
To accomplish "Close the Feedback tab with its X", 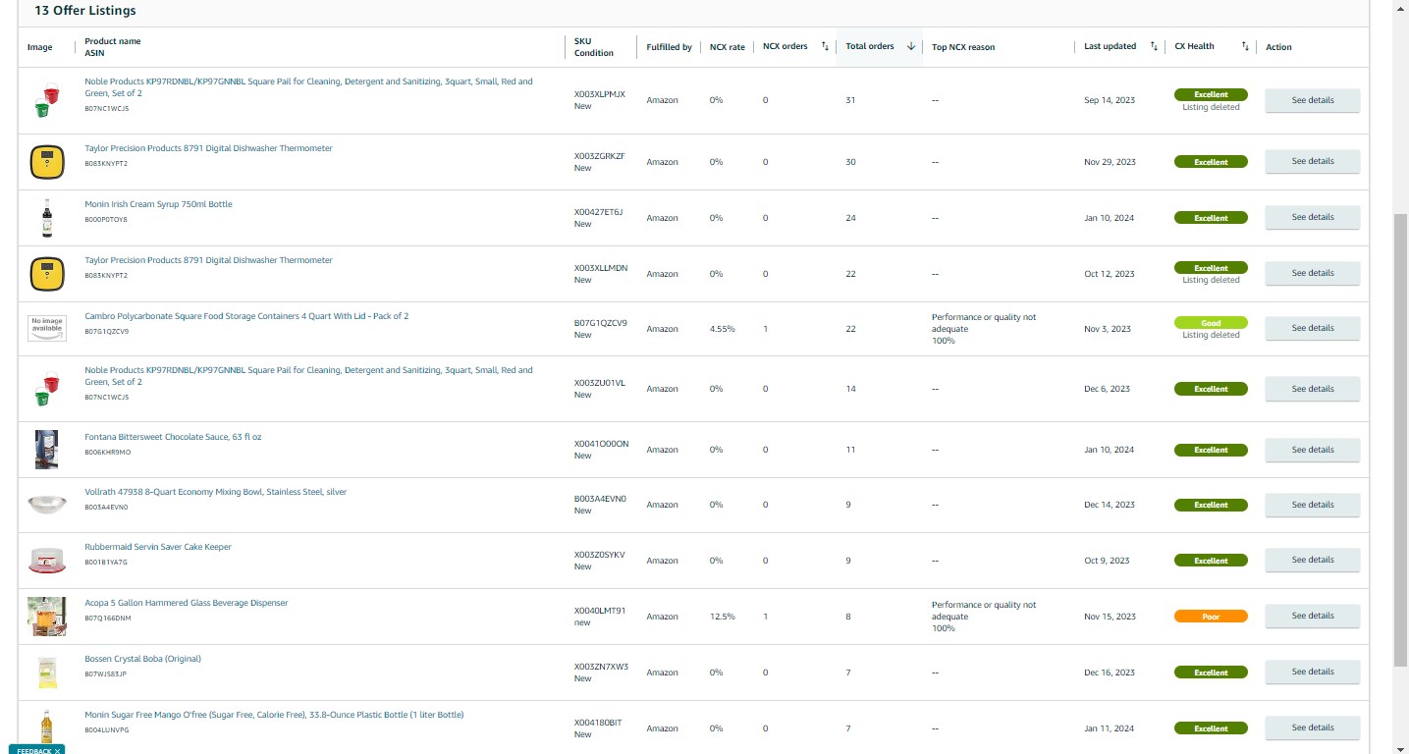I will pyautogui.click(x=58, y=750).
